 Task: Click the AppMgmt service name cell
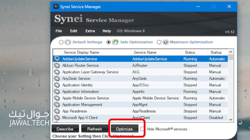140,105
